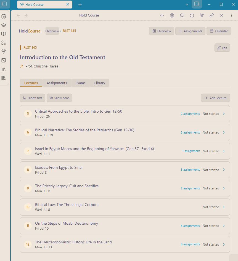Open the Calendar header button
The width and height of the screenshot is (238, 261).
coord(219,31)
